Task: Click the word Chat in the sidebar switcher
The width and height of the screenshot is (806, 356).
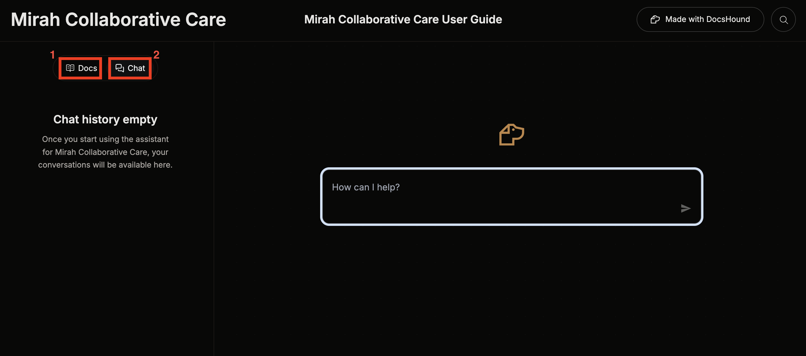Action: tap(136, 68)
